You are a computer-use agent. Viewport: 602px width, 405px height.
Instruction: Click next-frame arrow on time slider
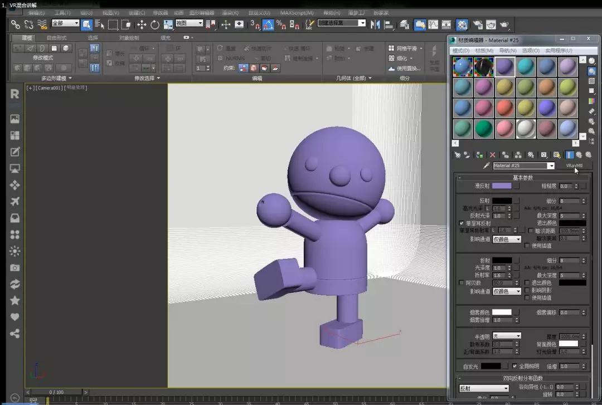point(86,392)
